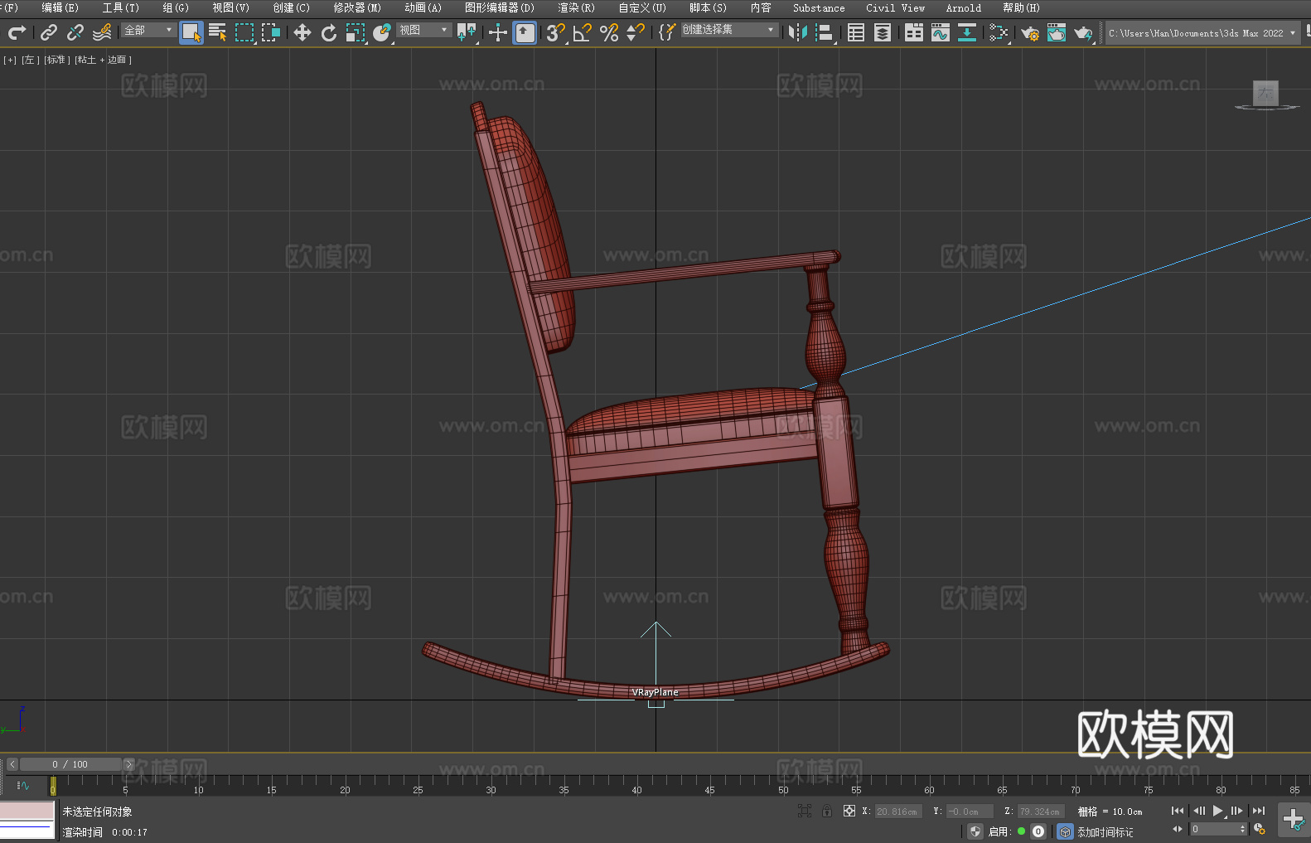Click the Use Pivot Point Center icon
This screenshot has height=843, width=1311.
467,32
